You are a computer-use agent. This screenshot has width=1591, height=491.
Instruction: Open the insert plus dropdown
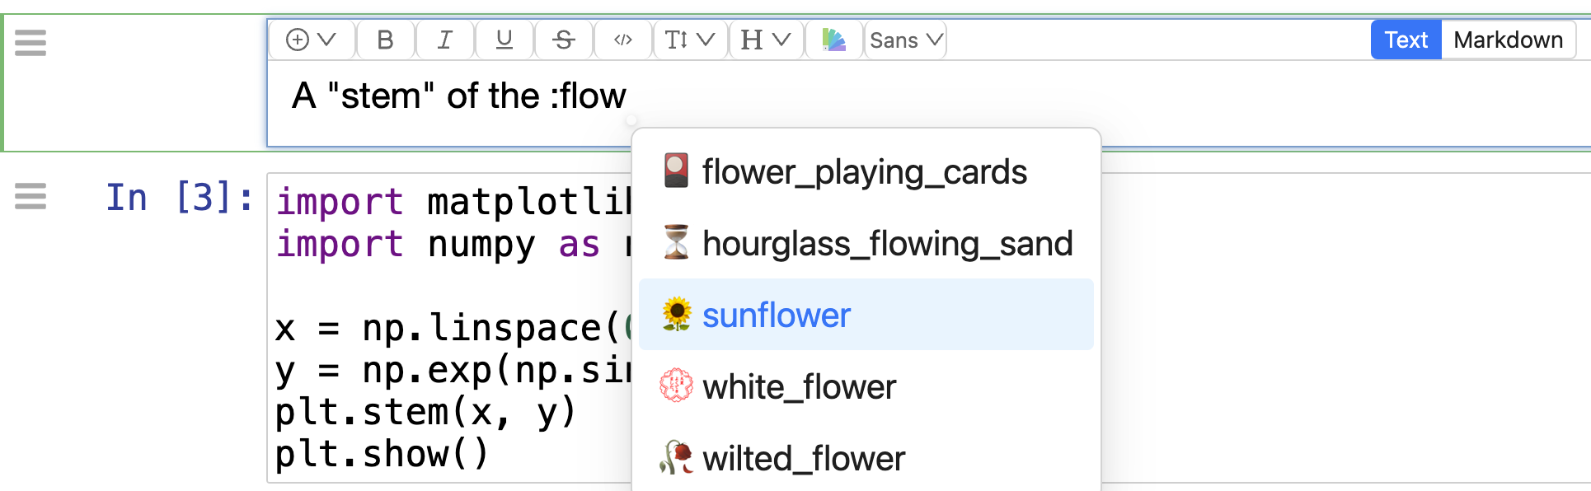click(311, 40)
